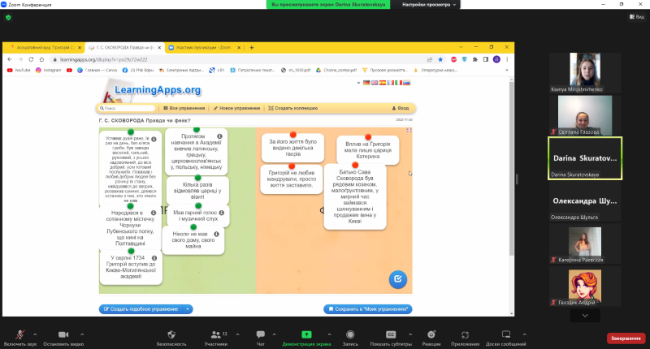Screen dimensions: 650x349
Task: Reload the page in browser
Action: point(31,59)
